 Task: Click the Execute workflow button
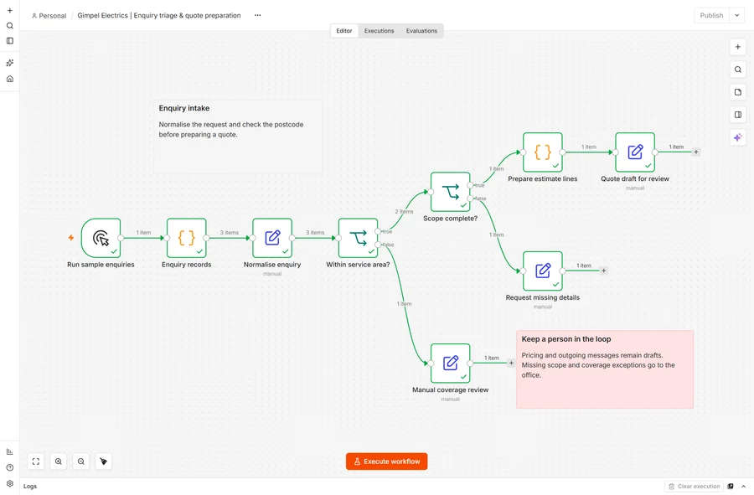pyautogui.click(x=386, y=461)
